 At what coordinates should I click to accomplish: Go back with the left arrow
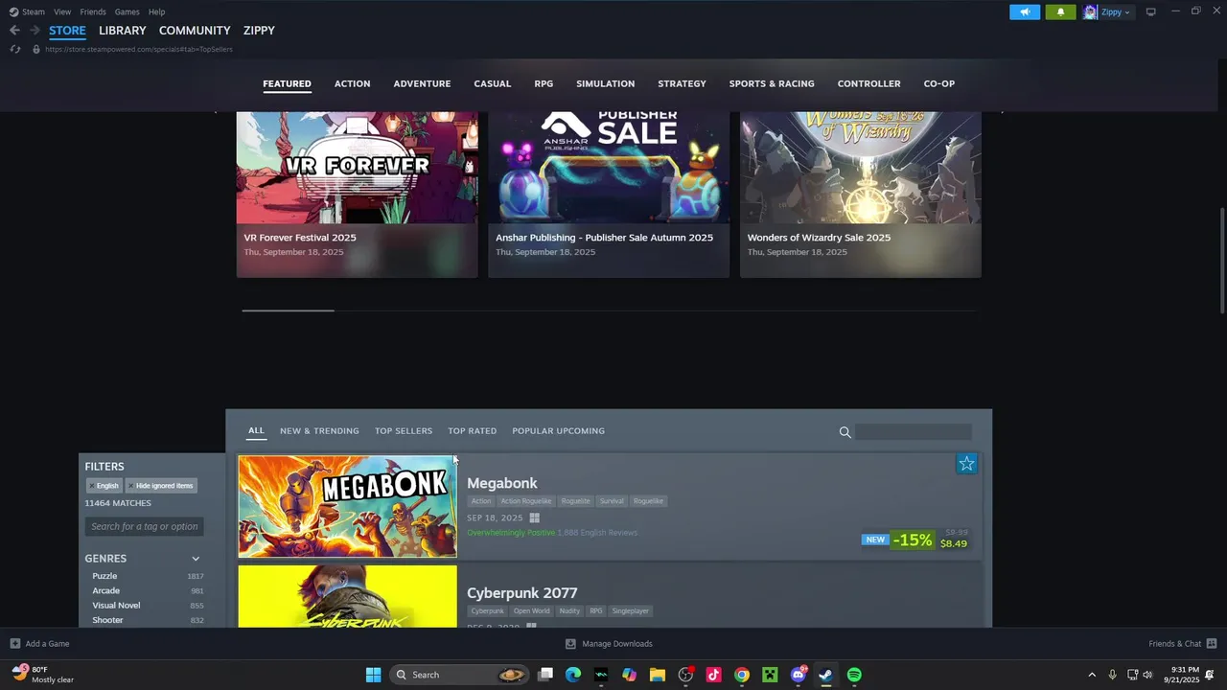tap(14, 31)
